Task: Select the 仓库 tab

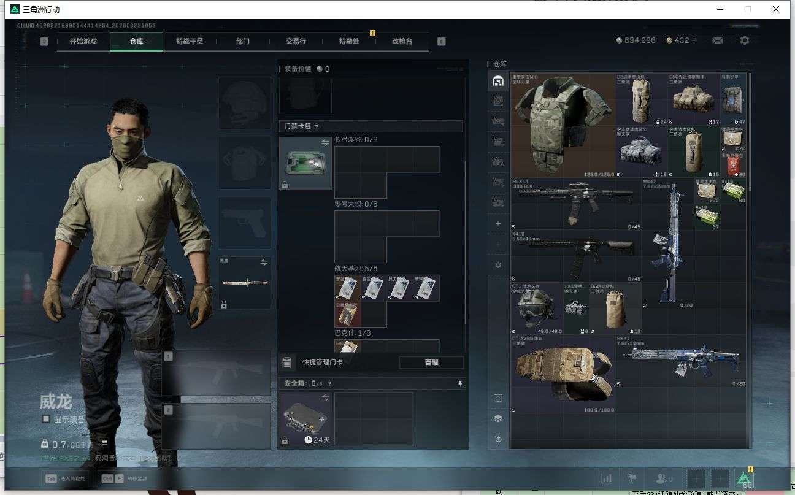Action: coord(136,41)
